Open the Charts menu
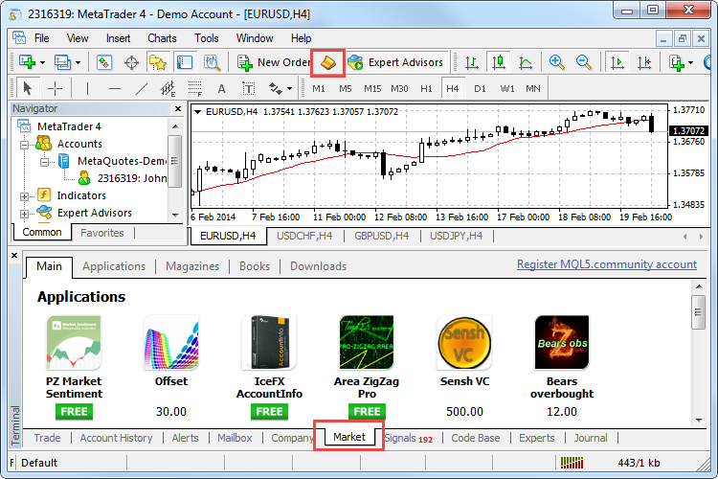The image size is (718, 479). point(162,38)
